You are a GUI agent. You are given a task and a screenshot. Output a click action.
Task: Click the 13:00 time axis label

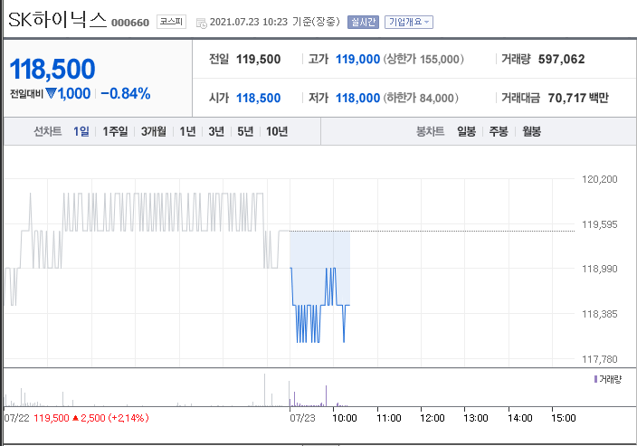coord(476,418)
